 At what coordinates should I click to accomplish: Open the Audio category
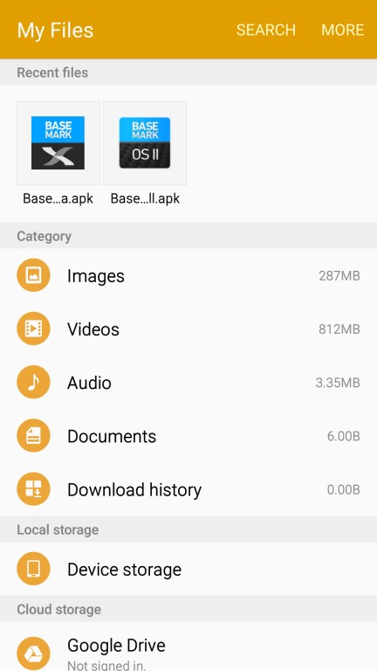(x=188, y=382)
